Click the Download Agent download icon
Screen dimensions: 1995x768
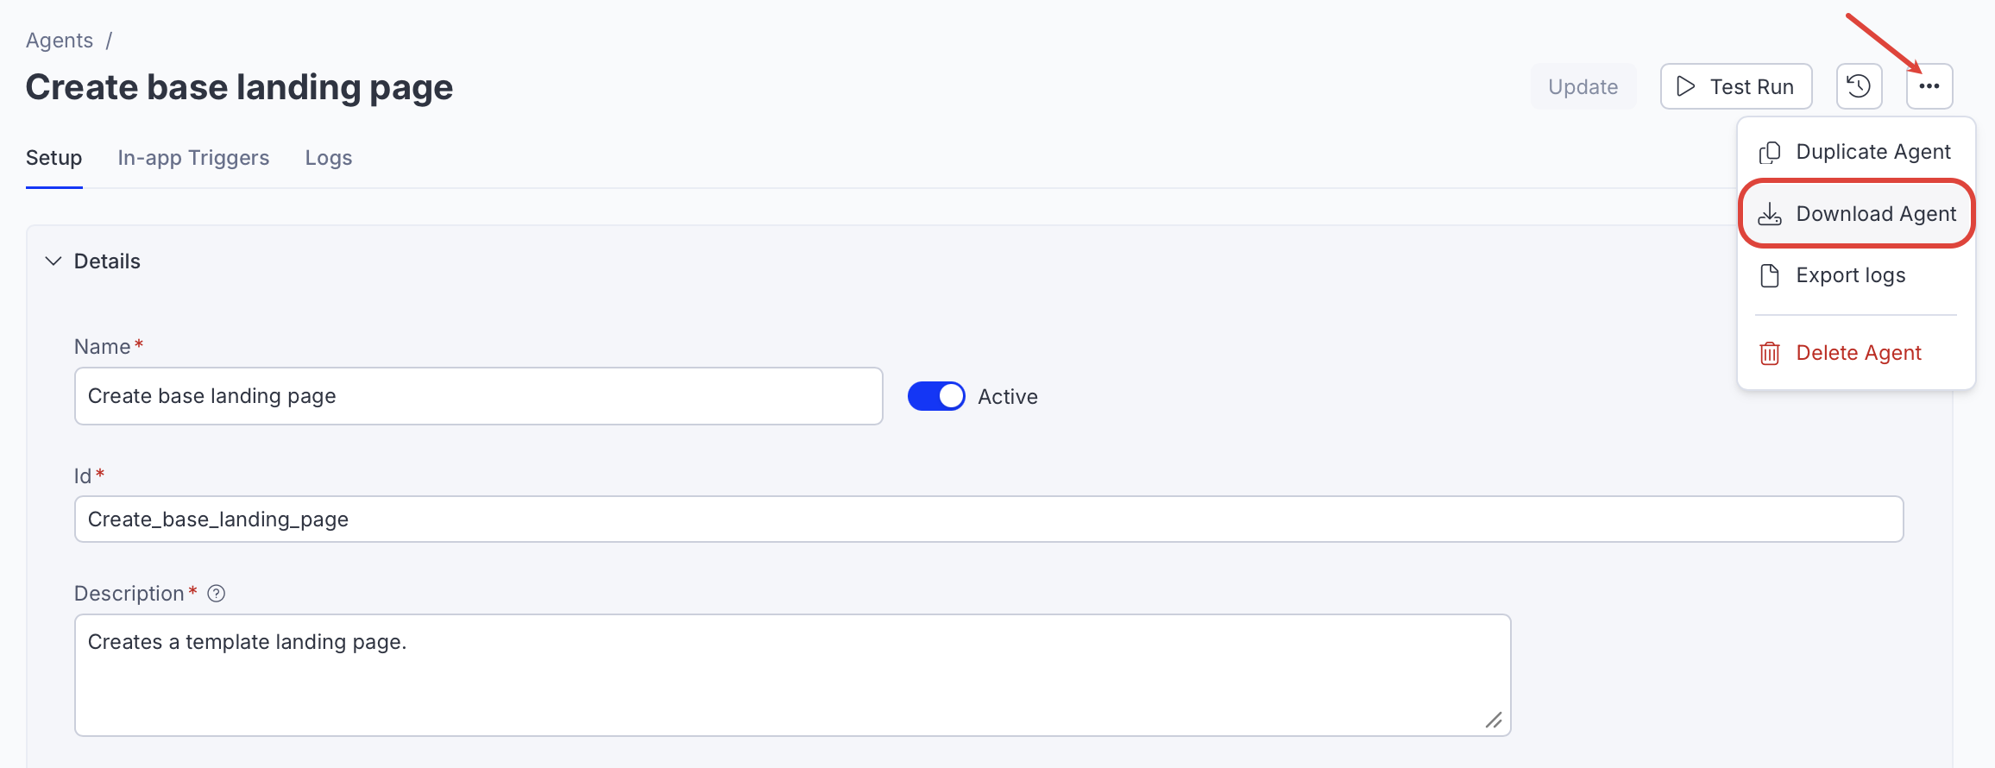(x=1771, y=213)
